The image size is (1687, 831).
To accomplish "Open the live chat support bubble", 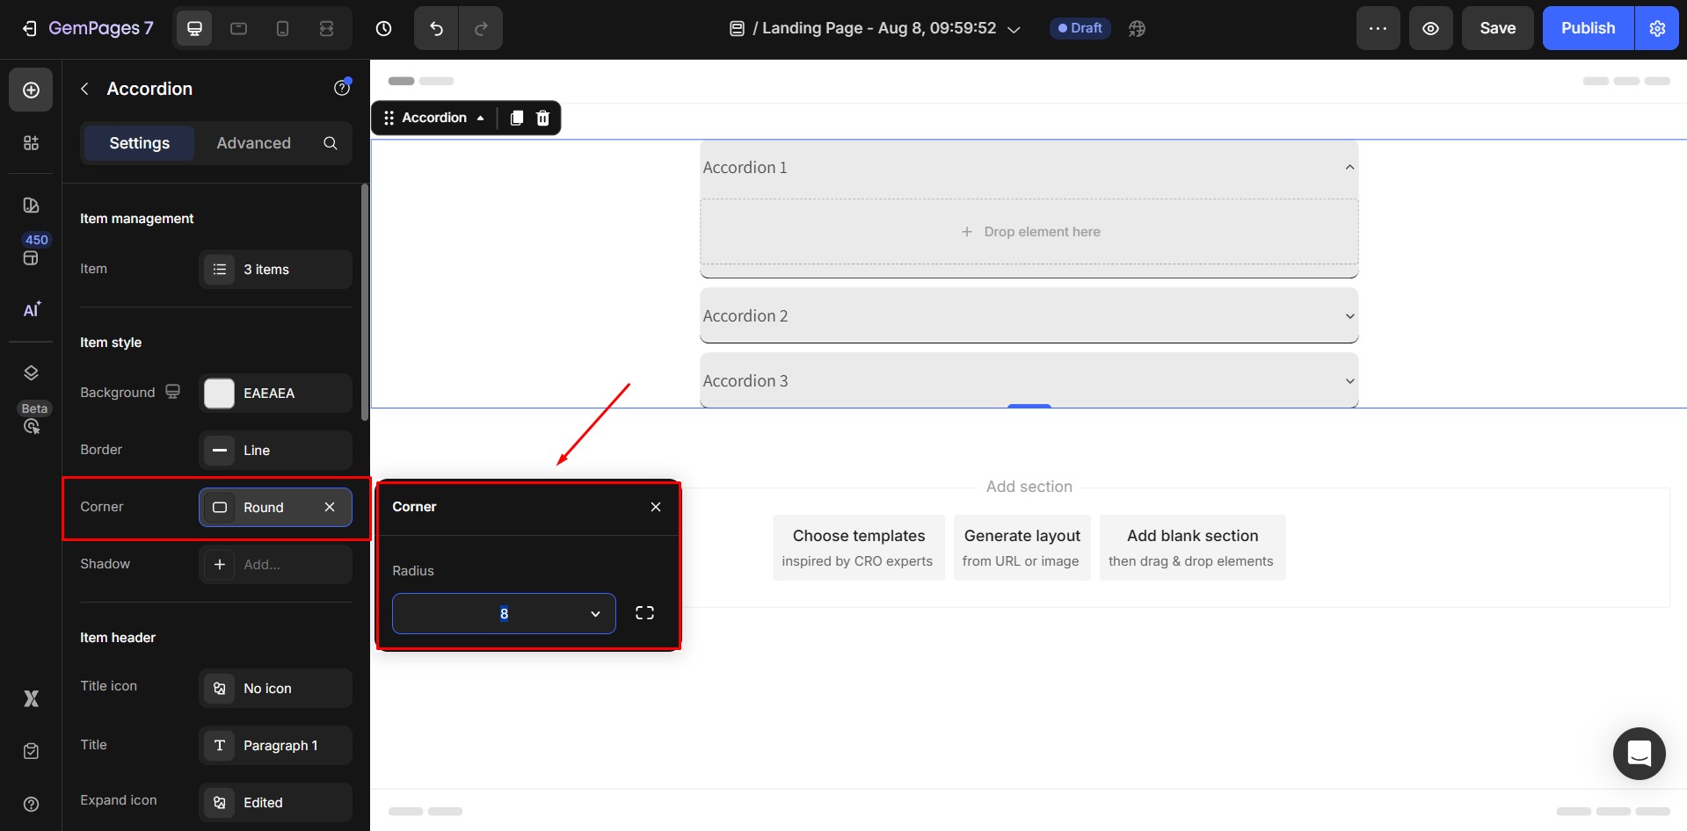I will point(1639,753).
